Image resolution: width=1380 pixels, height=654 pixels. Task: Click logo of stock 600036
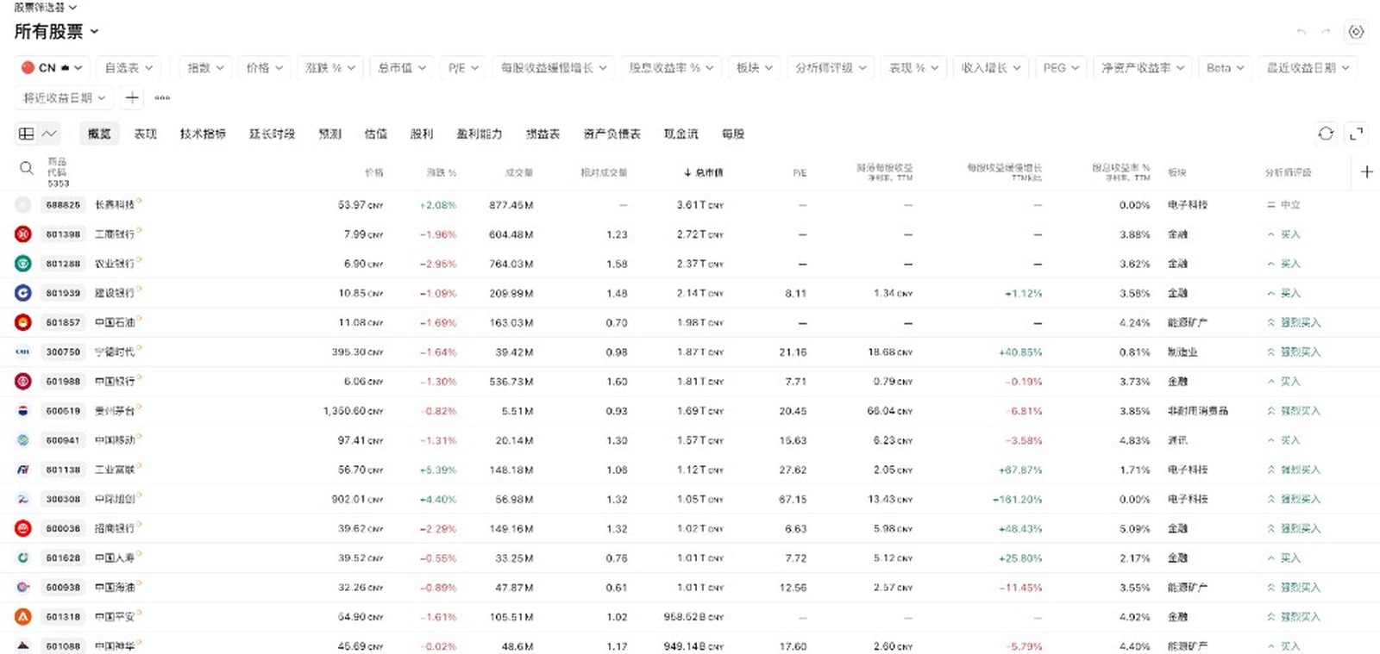23,528
